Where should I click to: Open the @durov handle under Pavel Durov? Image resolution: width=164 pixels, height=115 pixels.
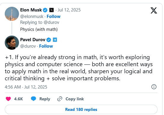tap(28, 46)
